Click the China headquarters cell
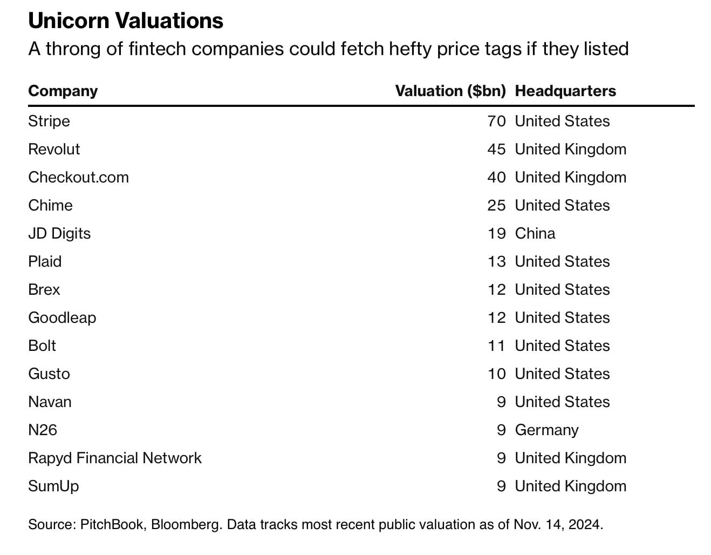 535,233
